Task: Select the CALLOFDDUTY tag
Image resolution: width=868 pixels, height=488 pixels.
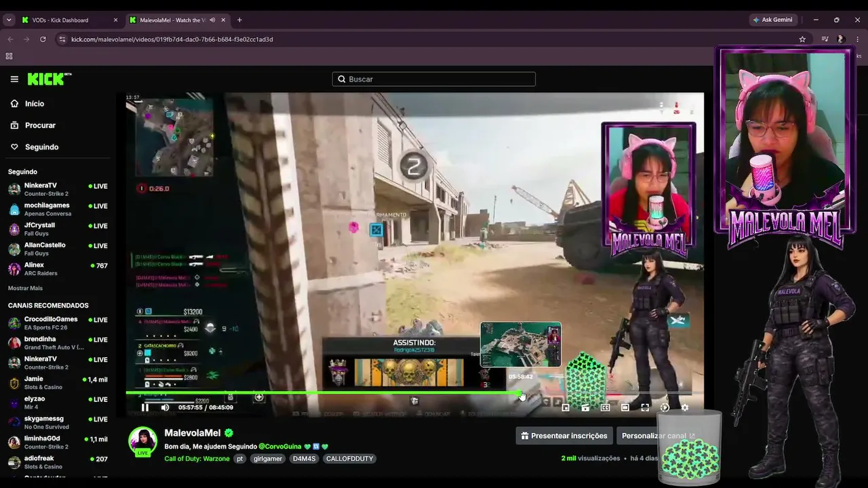Action: [x=349, y=459]
